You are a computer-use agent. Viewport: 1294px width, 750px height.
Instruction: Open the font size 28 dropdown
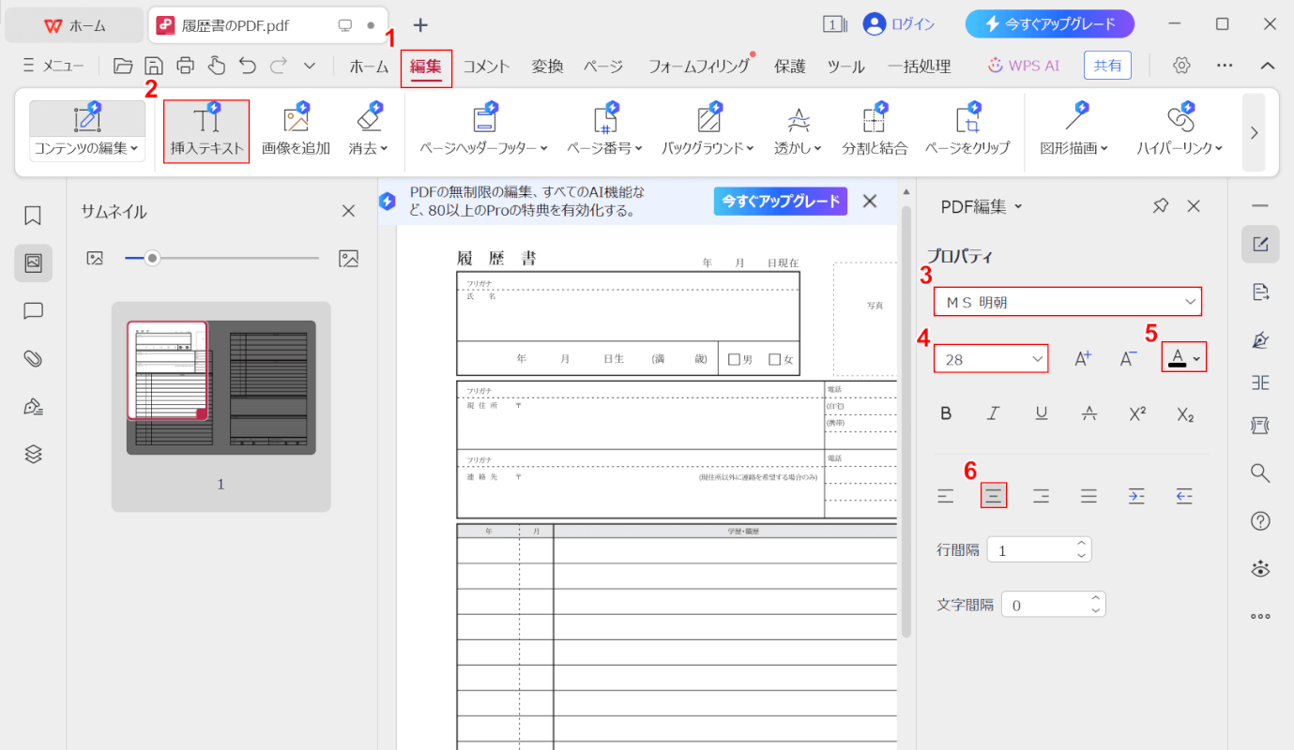point(991,358)
